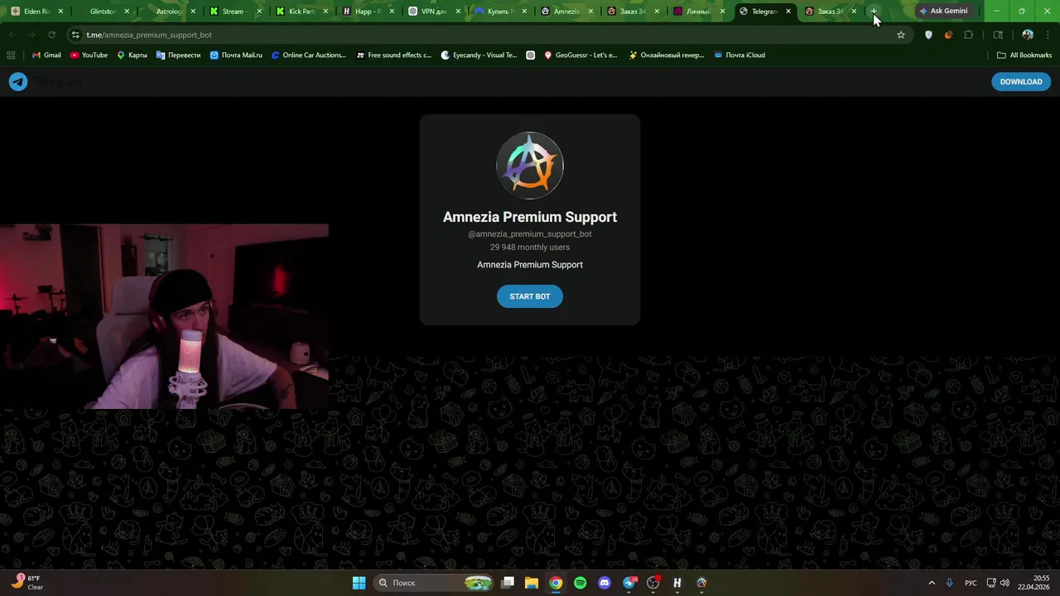Go back using the browser back arrow
This screenshot has width=1060, height=596.
pyautogui.click(x=12, y=35)
